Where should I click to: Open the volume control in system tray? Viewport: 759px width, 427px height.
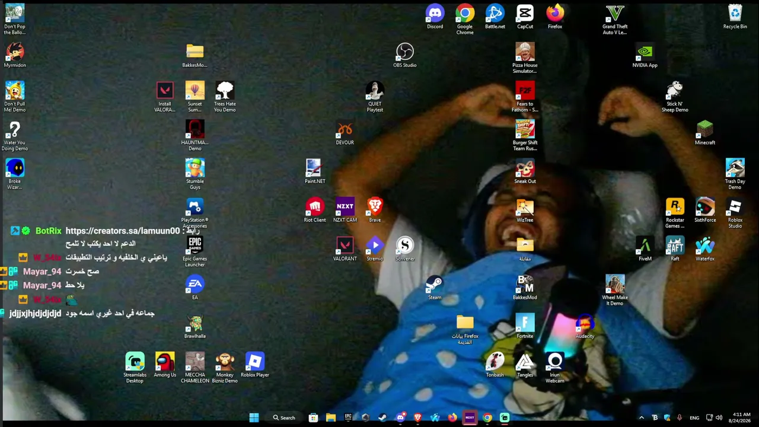[x=719, y=418]
